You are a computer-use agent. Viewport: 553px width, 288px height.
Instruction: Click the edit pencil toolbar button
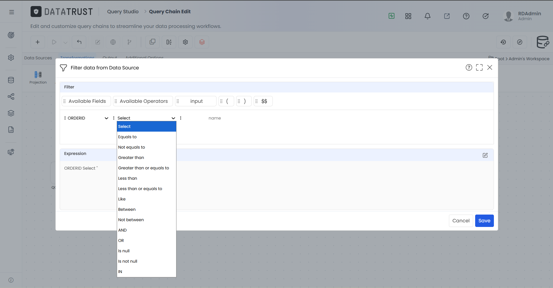coord(98,42)
